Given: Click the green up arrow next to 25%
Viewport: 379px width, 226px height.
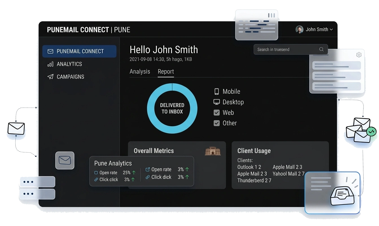Looking at the screenshot, I should (x=134, y=173).
